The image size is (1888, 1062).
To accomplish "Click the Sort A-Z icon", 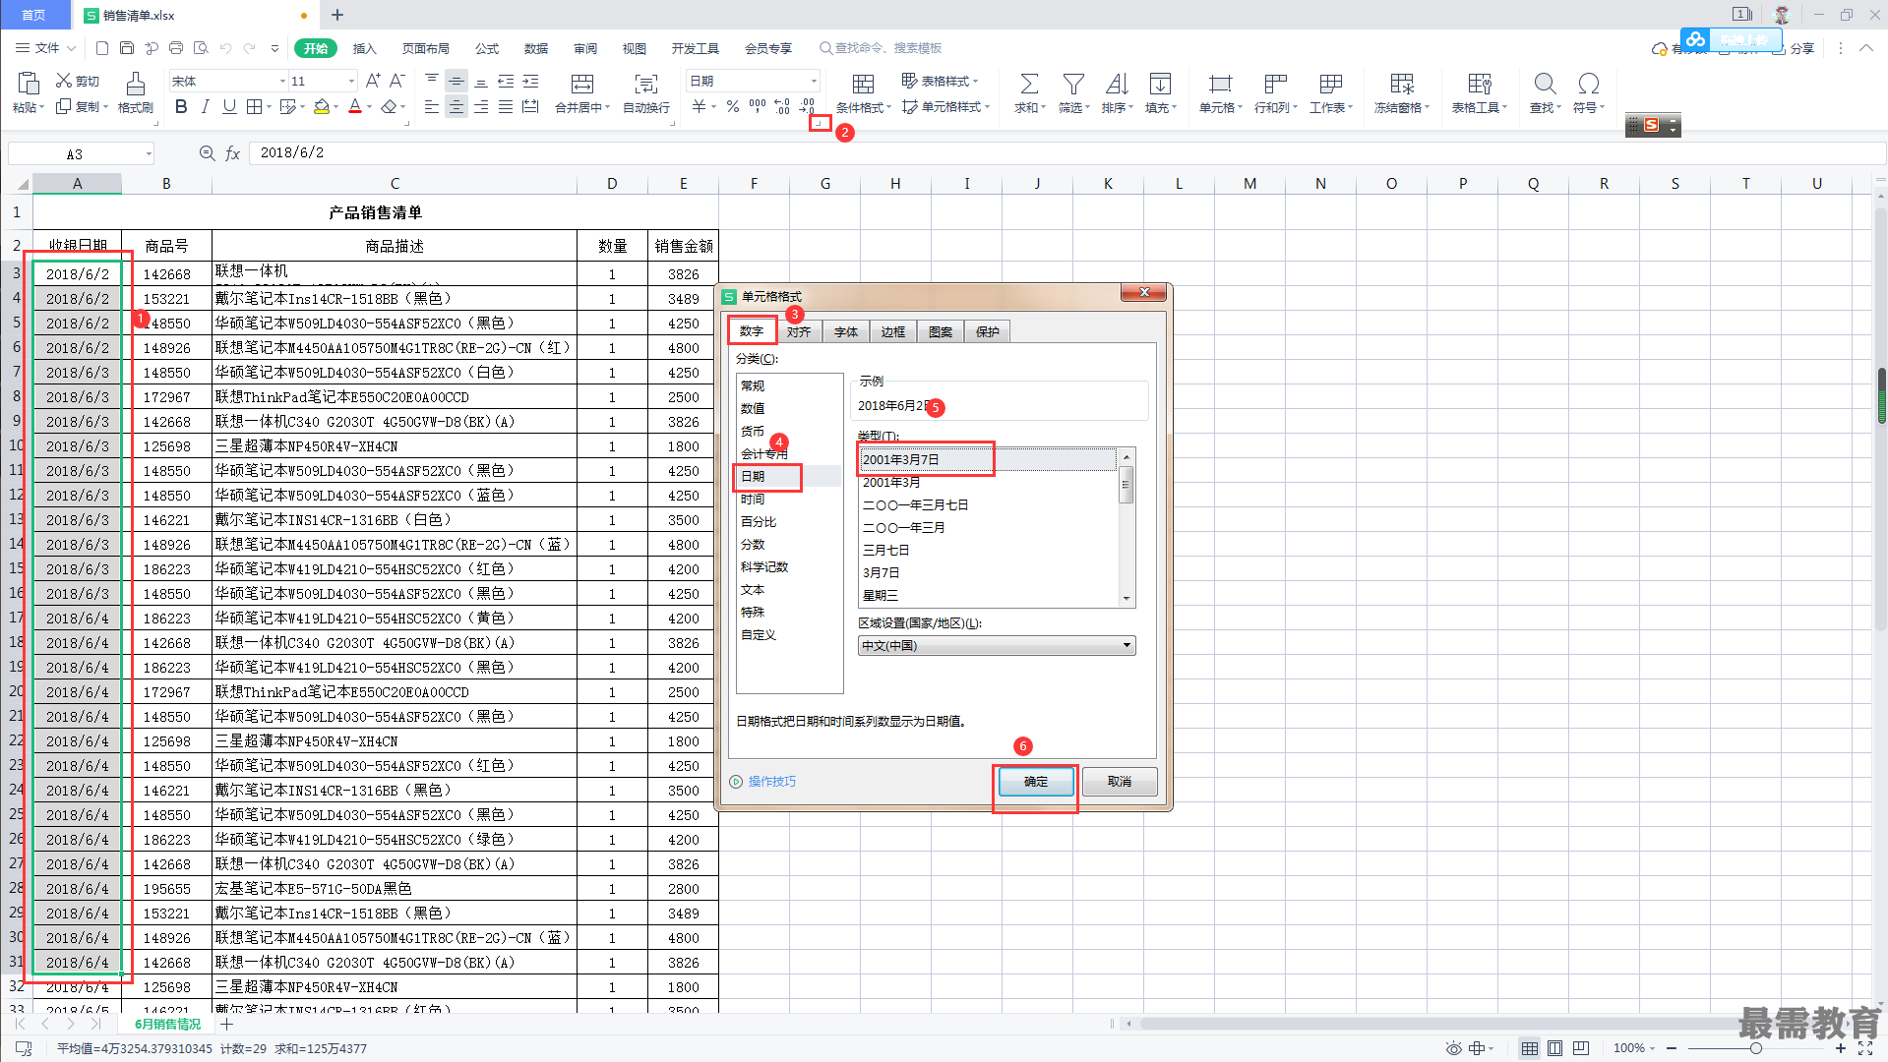I will click(x=1117, y=84).
